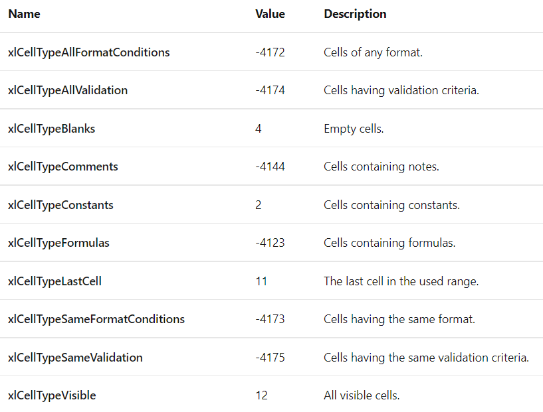543x412 pixels.
Task: Click 'Cells containing notes.' description
Action: [381, 167]
